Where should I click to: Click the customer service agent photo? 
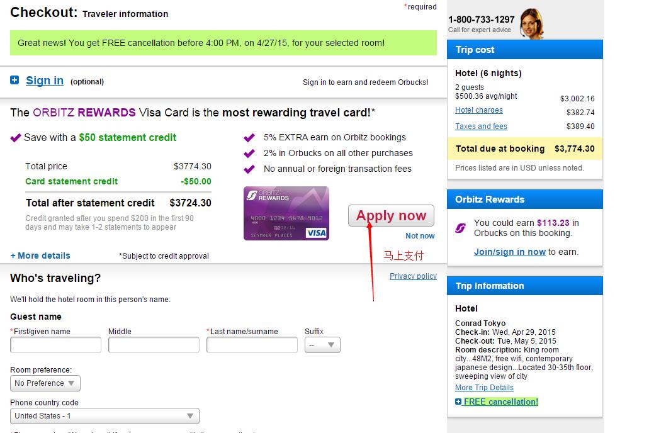[x=530, y=24]
